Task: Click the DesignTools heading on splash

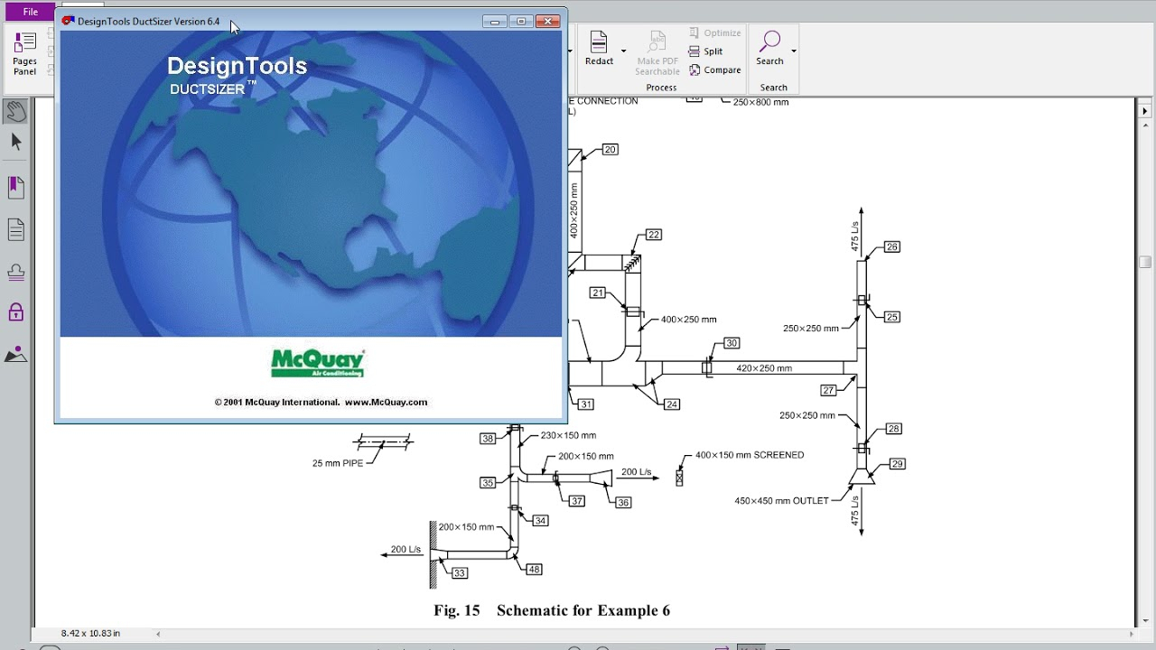Action: [x=238, y=66]
